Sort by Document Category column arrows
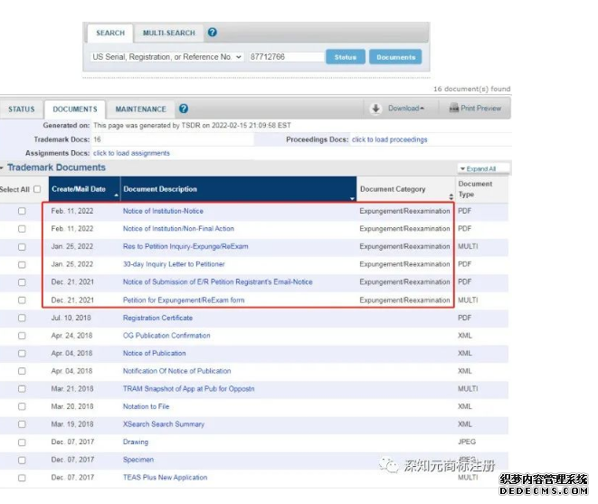This screenshot has width=598, height=504. 451,195
